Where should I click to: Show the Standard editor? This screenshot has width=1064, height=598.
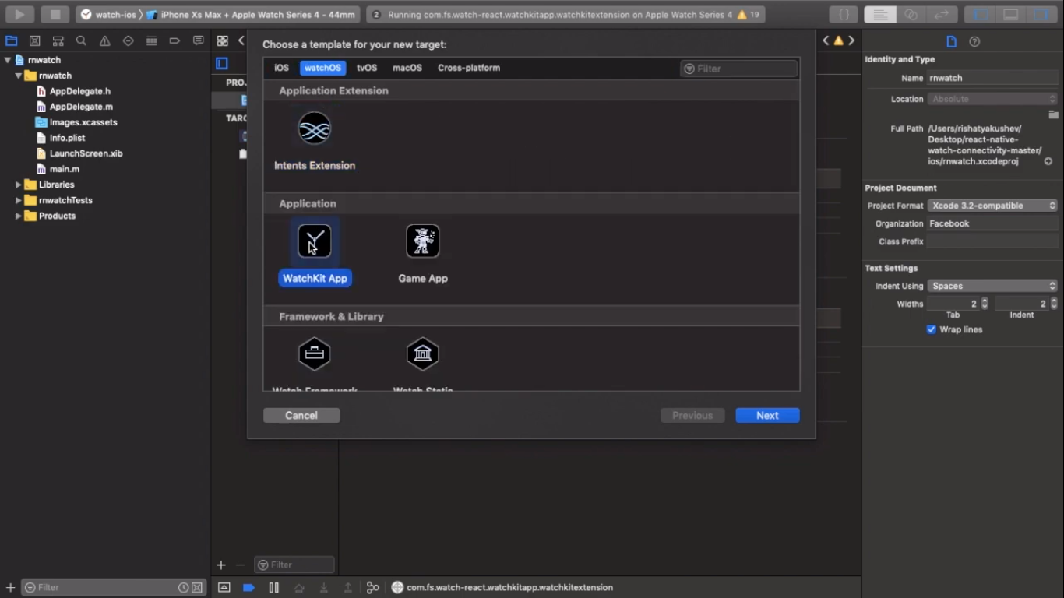click(x=879, y=14)
